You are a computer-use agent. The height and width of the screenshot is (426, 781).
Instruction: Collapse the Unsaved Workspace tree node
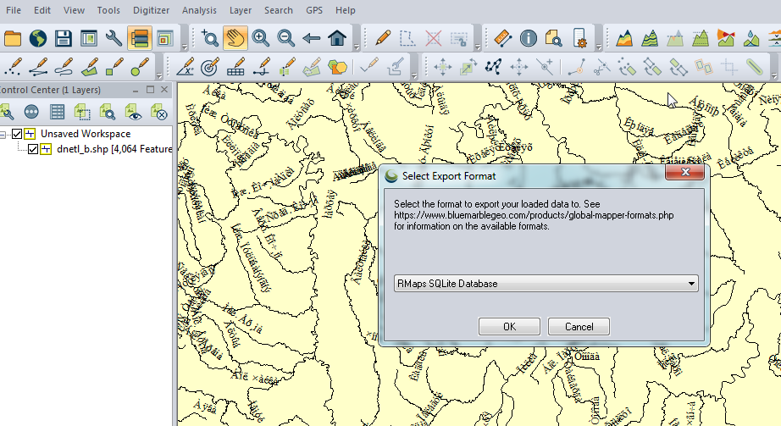click(x=3, y=134)
